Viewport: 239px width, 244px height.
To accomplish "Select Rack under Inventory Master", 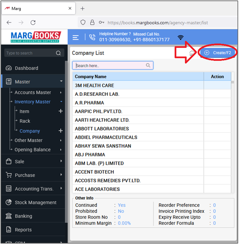I will point(25,121).
